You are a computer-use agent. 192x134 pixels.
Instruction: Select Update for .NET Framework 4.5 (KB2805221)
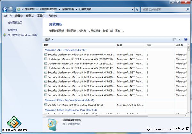click(80, 64)
